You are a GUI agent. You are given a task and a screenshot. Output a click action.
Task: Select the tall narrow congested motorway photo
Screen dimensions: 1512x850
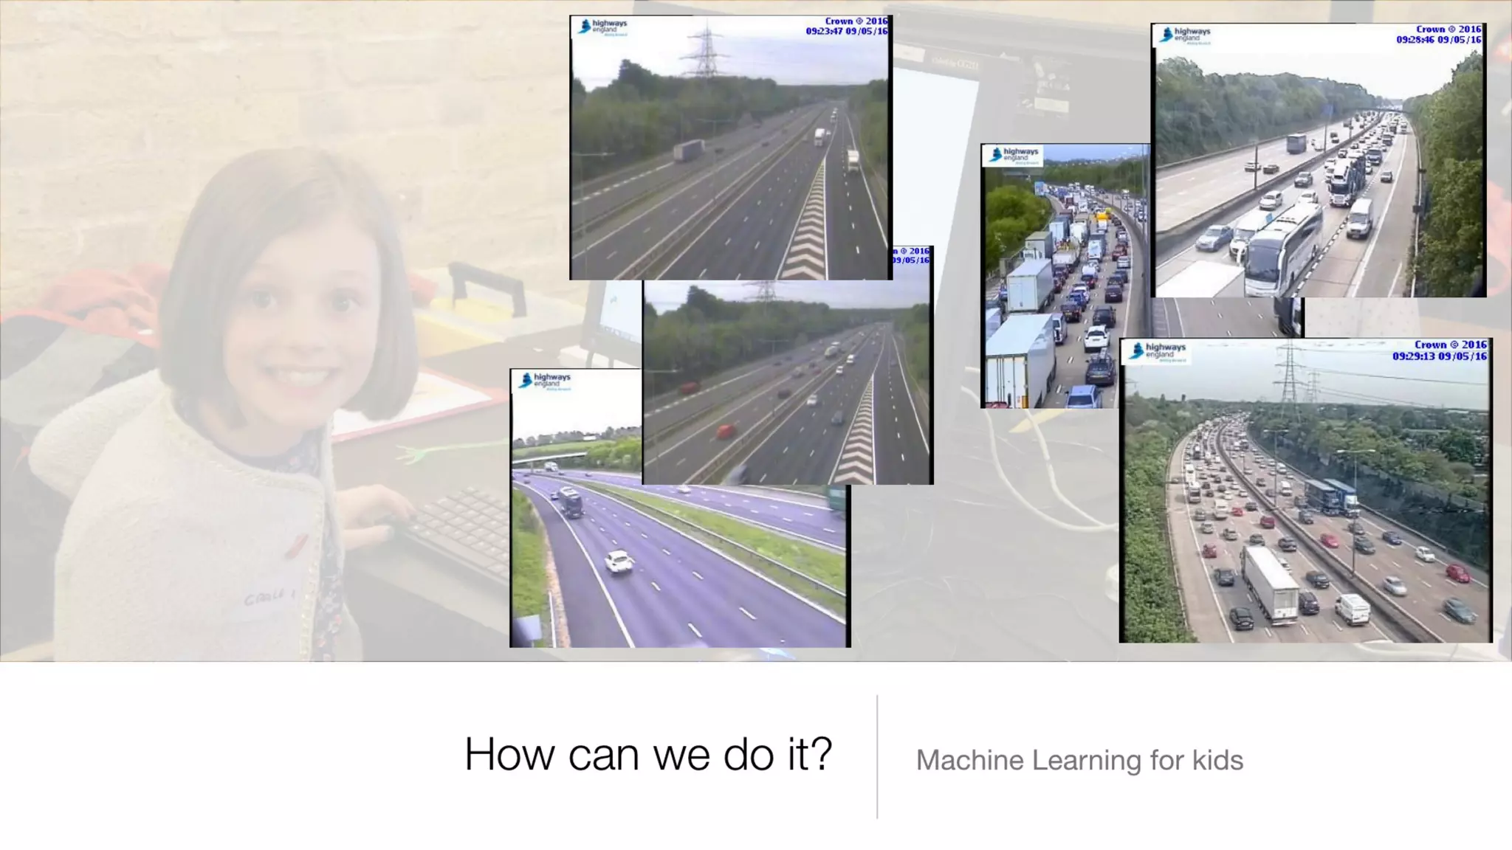(x=1065, y=276)
